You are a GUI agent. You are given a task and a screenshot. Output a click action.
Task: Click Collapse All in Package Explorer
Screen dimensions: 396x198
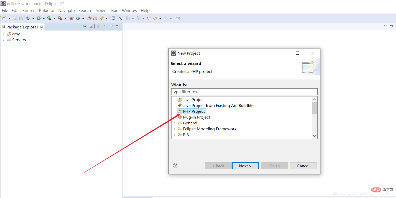coord(85,26)
